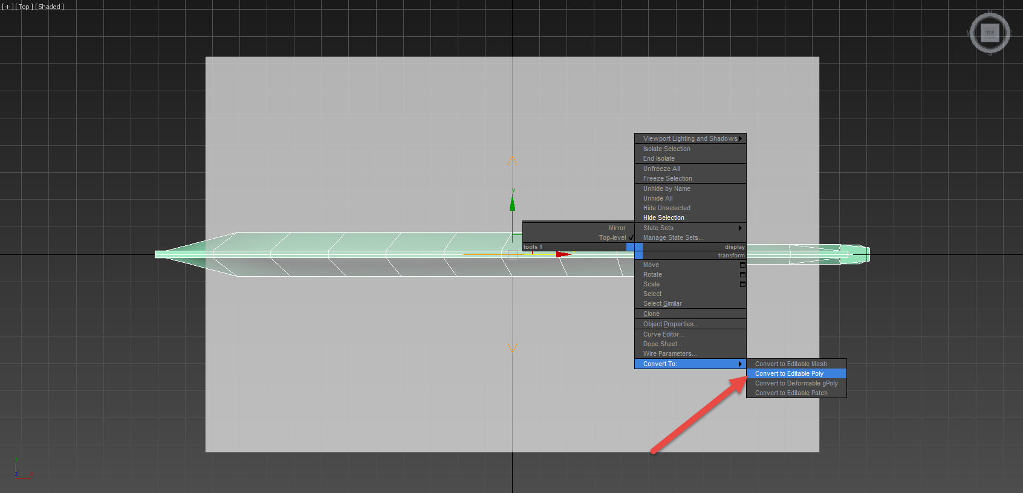The image size is (1023, 493).
Task: Open Wire Parameters...
Action: [x=690, y=354]
